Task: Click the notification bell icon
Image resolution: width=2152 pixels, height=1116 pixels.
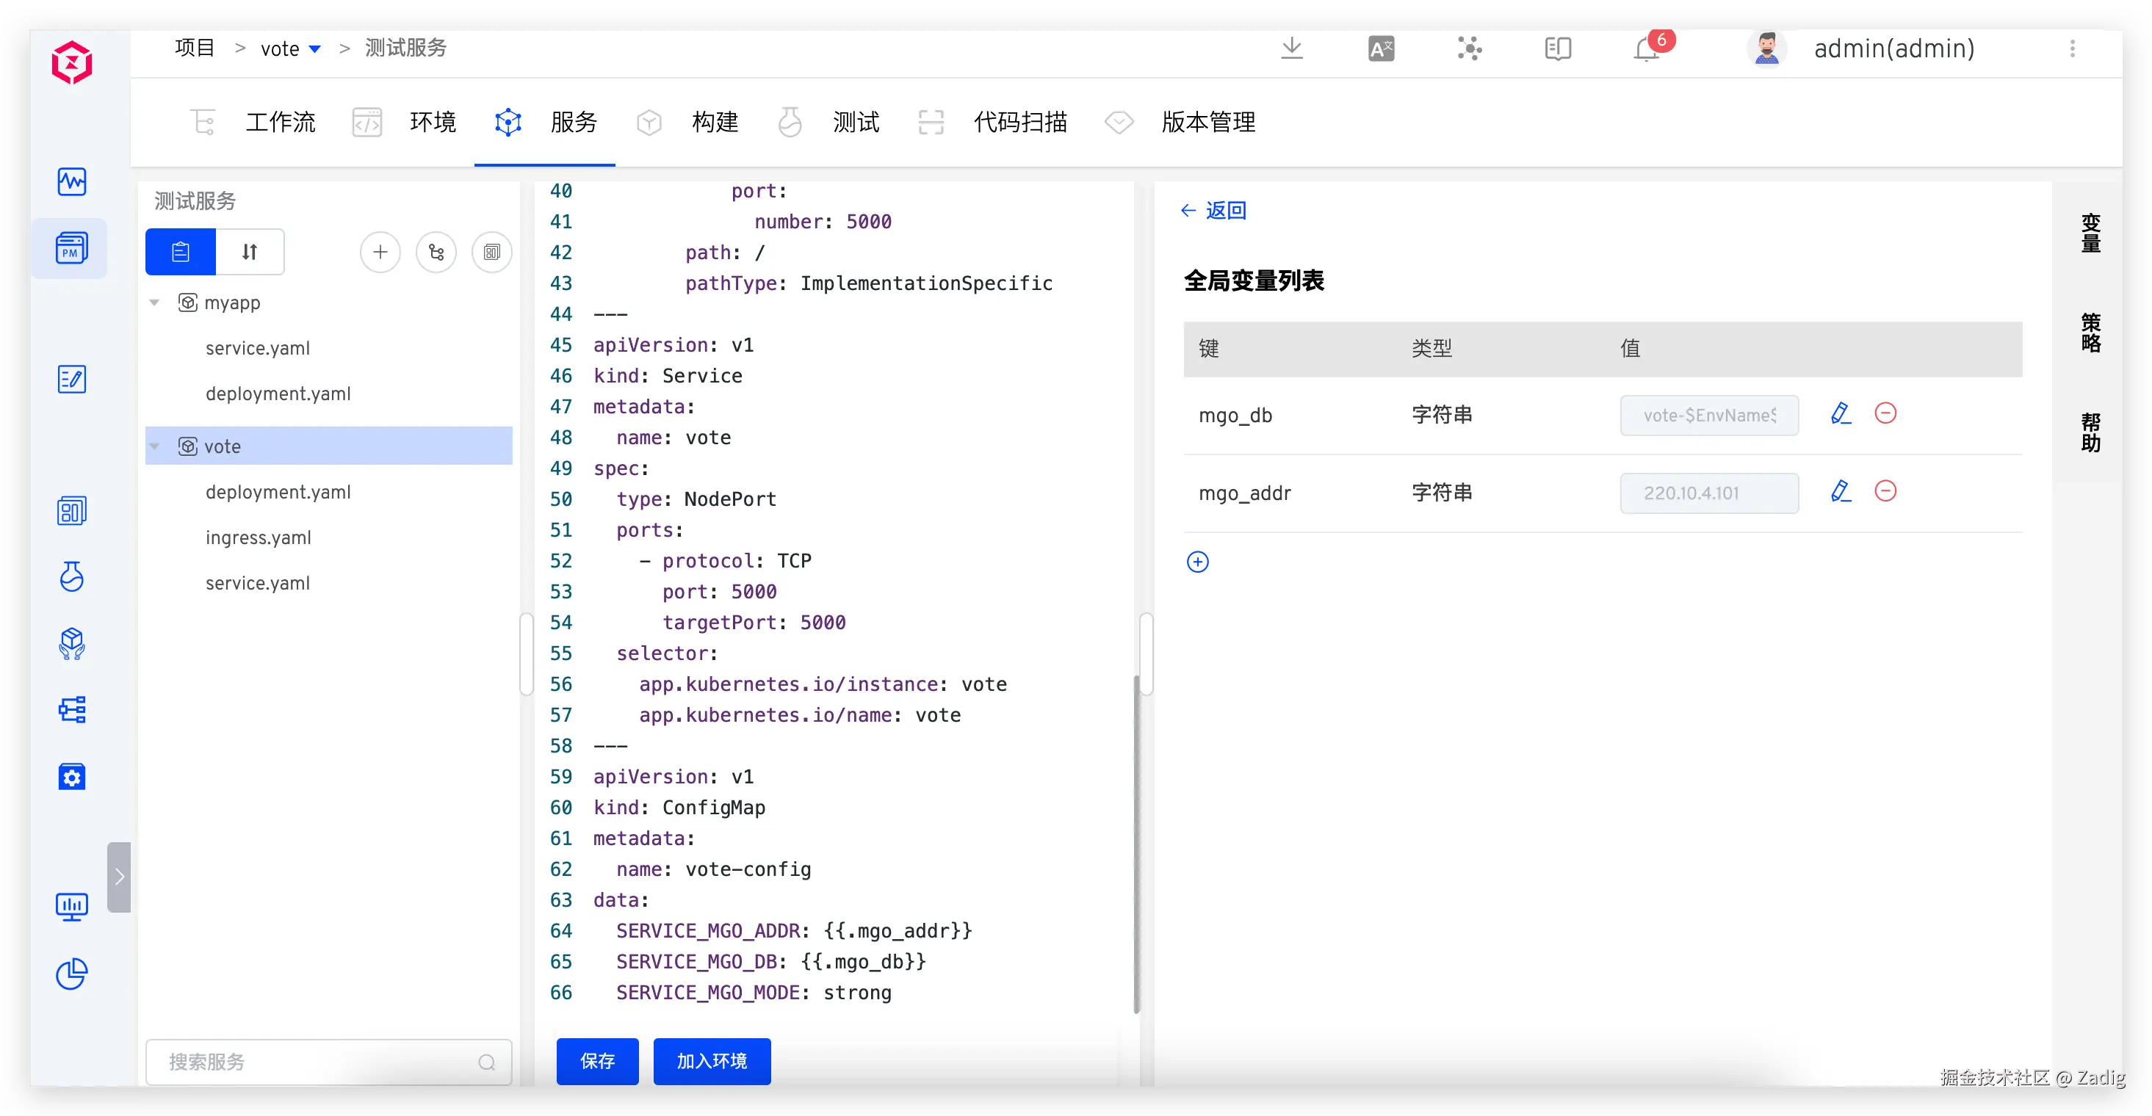Action: [x=1646, y=49]
